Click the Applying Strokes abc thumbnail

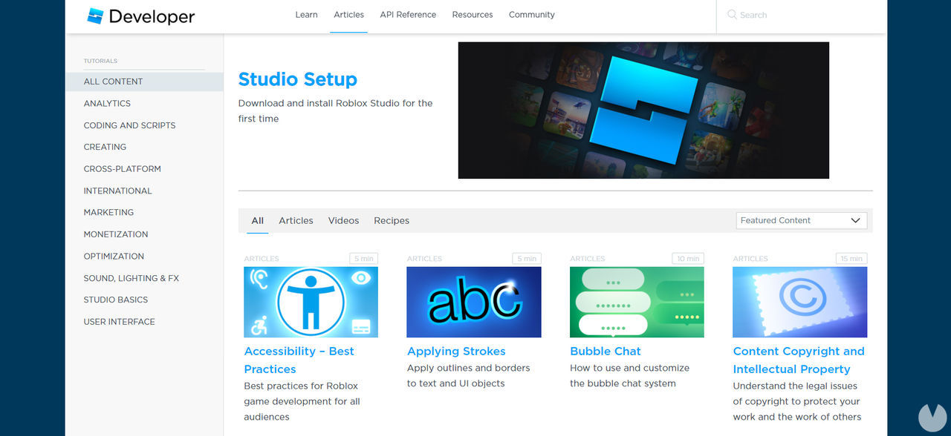click(474, 302)
